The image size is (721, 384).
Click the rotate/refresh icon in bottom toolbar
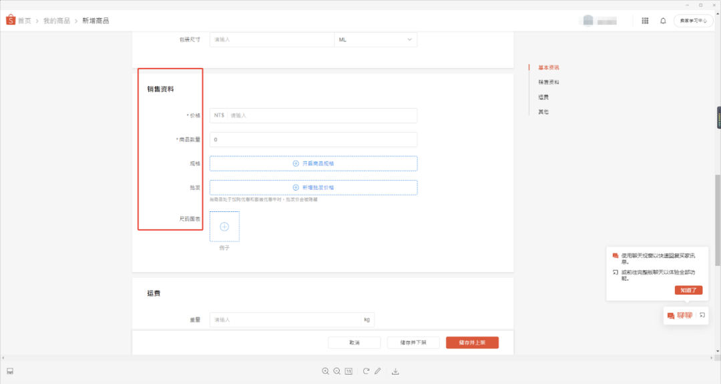coord(366,371)
